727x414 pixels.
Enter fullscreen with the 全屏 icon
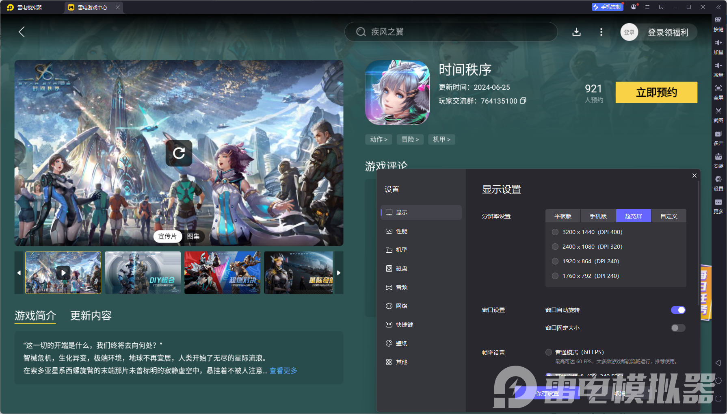click(718, 92)
